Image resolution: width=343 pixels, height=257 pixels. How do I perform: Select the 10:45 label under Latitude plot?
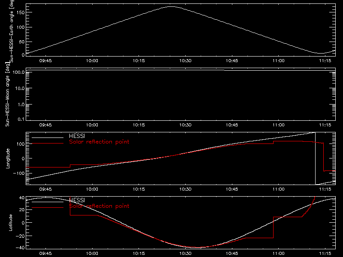(232, 254)
